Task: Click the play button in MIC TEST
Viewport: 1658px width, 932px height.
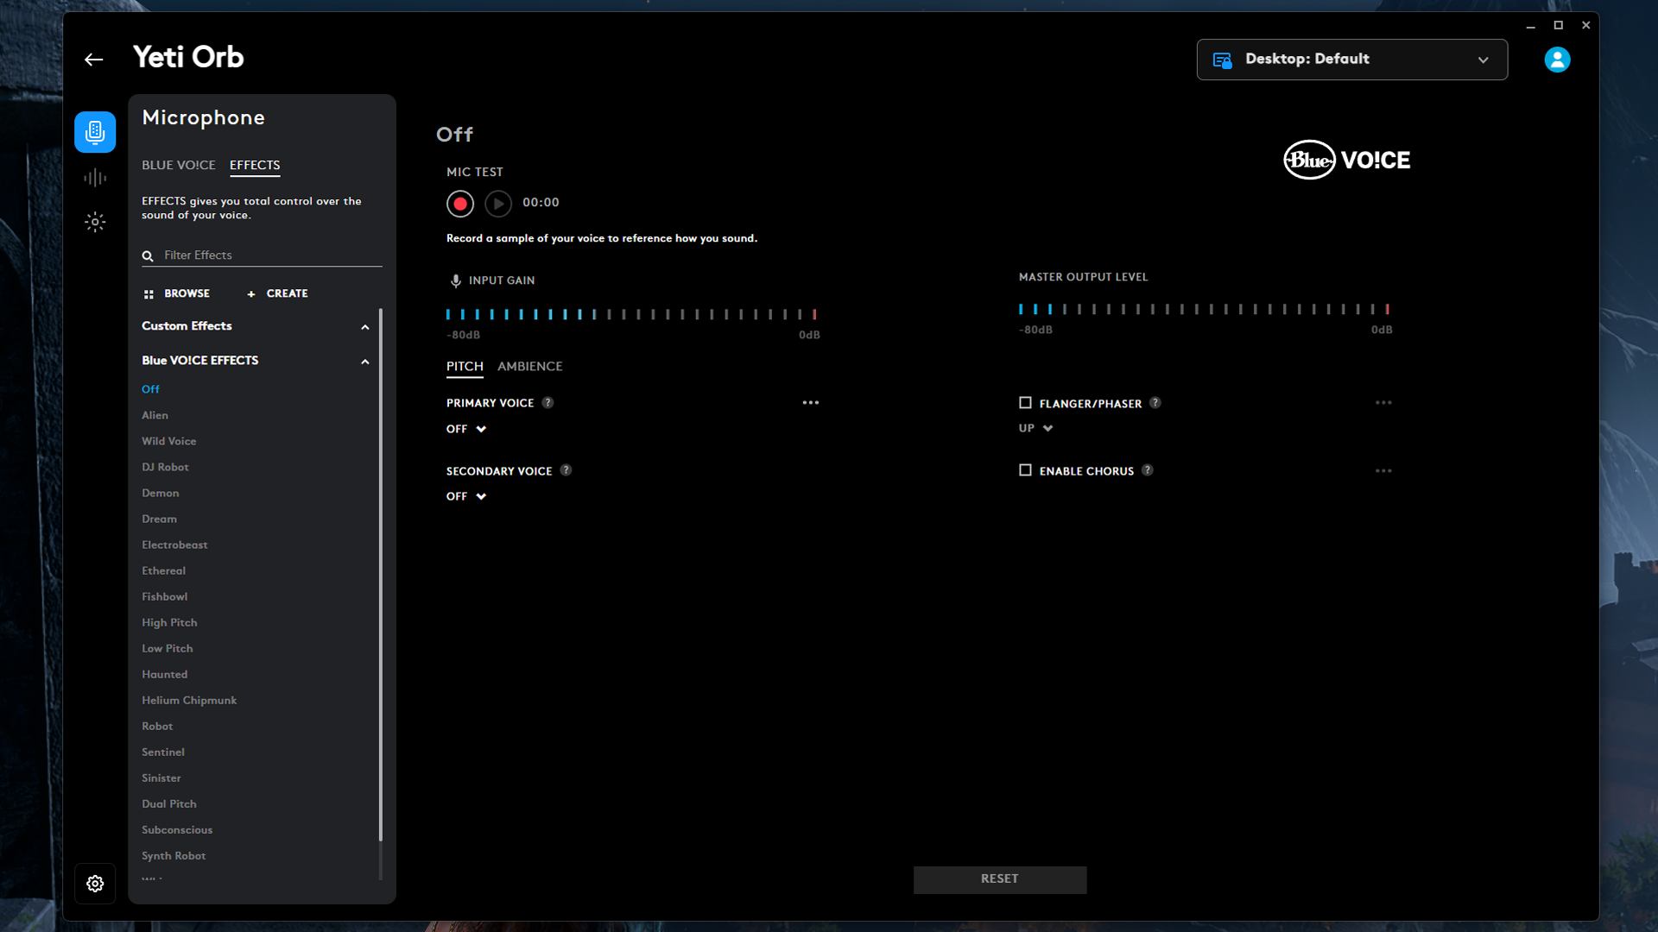Action: [x=497, y=203]
